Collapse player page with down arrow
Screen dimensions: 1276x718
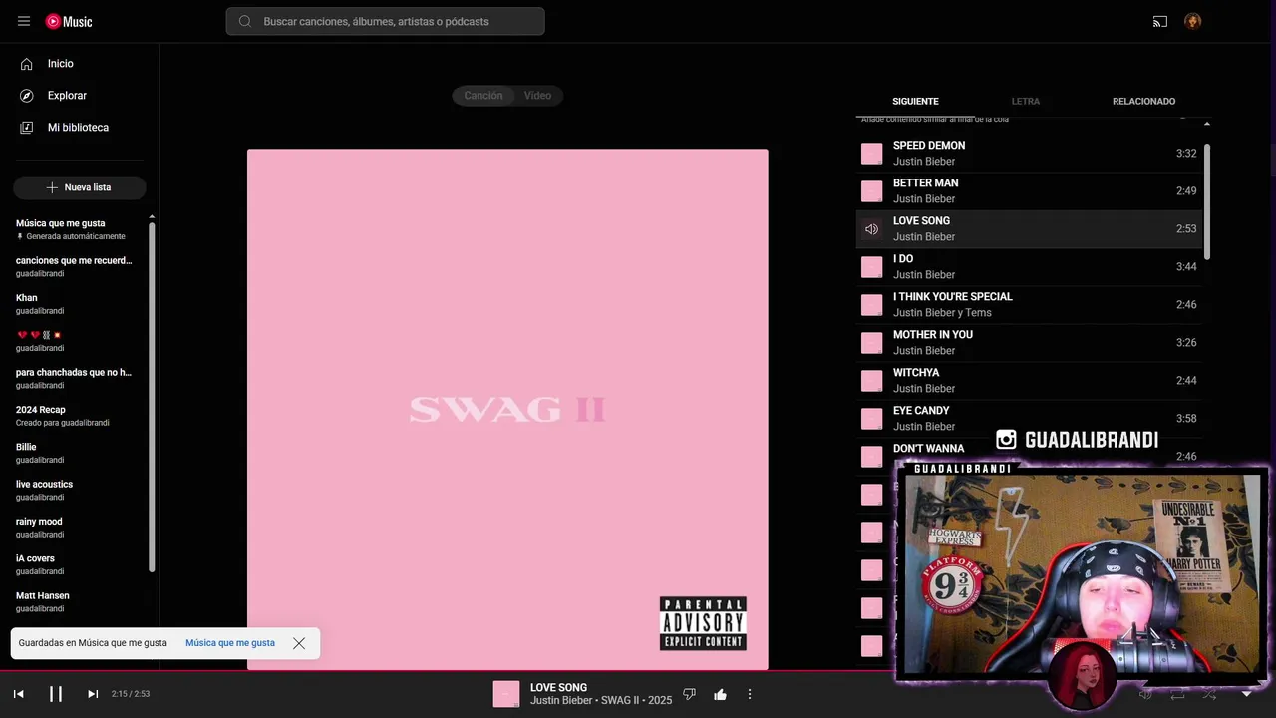point(1246,694)
